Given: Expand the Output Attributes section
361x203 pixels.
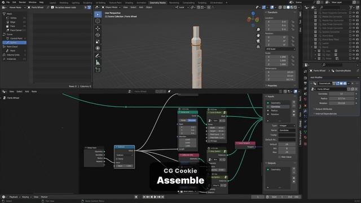Looking at the screenshot, I should (324, 109).
